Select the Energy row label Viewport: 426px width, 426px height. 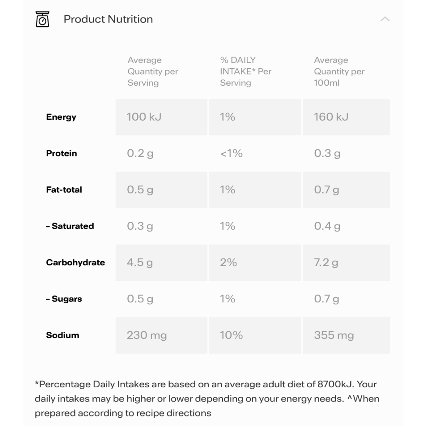click(x=61, y=117)
